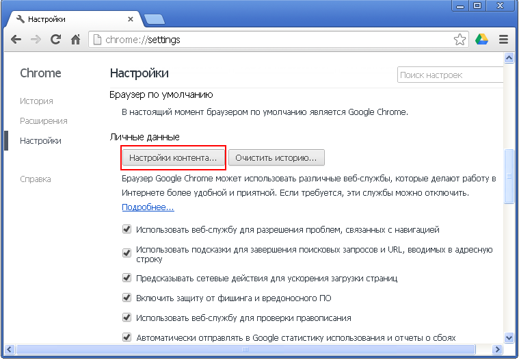Disable phishing and malware protection checkbox
This screenshot has width=519, height=360.
[127, 298]
